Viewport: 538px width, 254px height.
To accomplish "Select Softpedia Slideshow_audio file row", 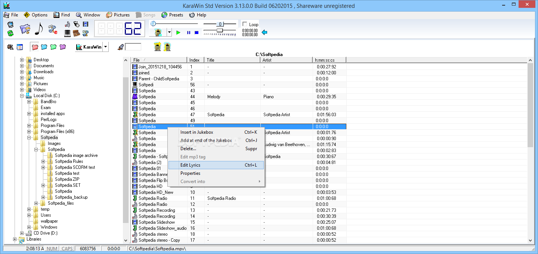I will [239, 228].
